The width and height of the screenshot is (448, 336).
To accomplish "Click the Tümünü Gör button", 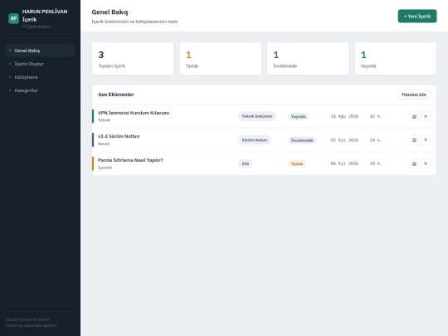I will [414, 95].
